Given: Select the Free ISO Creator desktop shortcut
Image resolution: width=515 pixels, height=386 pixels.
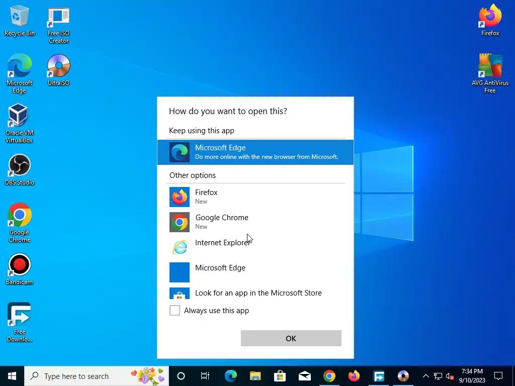Looking at the screenshot, I should [58, 26].
